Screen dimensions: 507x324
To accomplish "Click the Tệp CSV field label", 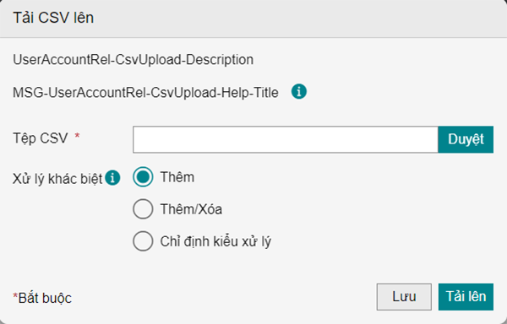I will 41,138.
